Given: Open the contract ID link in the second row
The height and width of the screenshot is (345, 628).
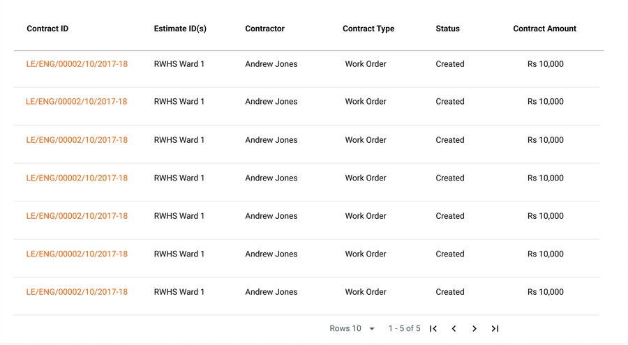Looking at the screenshot, I should click(77, 102).
